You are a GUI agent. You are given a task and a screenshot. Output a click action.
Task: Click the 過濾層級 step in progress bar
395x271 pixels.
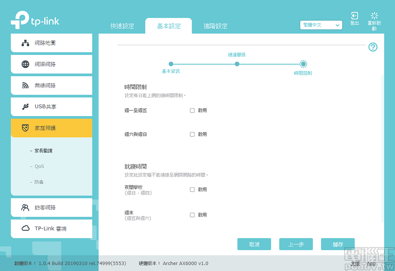pos(237,64)
